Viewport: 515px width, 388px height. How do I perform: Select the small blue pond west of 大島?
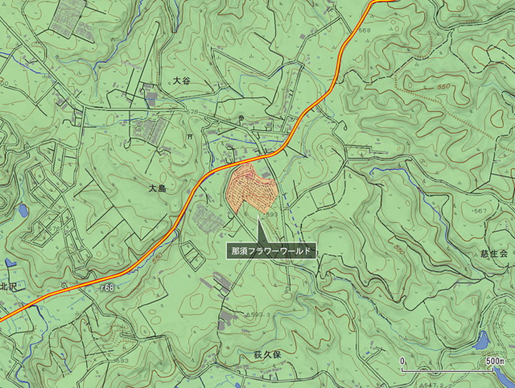coord(23,210)
